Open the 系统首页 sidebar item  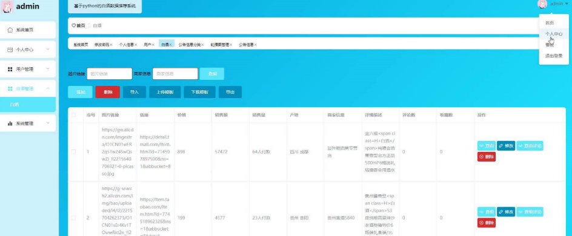(28, 30)
